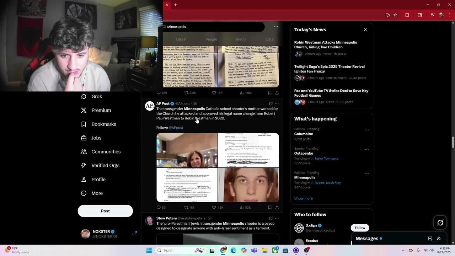The height and width of the screenshot is (256, 455).
Task: Click the Post compose button
Action: (x=105, y=211)
